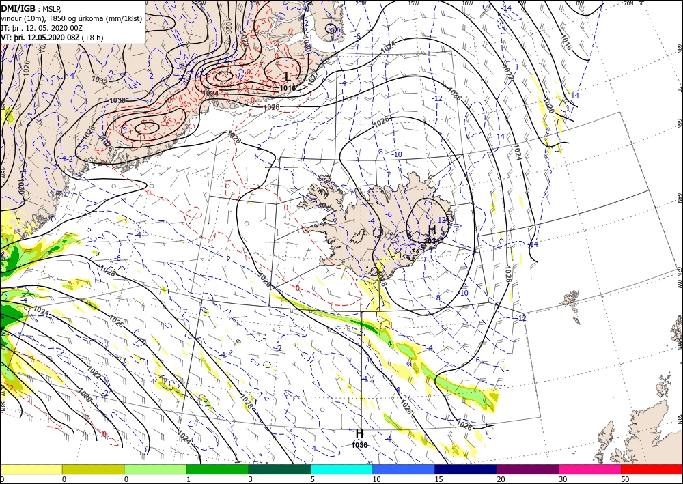The image size is (683, 484).
Task: Click the '10W' longitude label at top
Action: coord(467,3)
